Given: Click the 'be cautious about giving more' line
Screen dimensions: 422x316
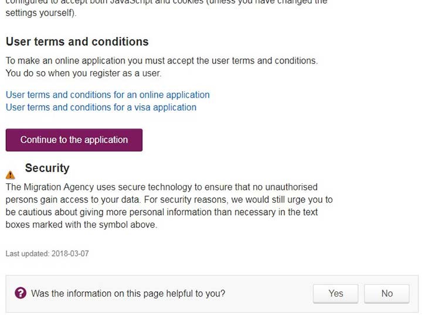Looking at the screenshot, I should coord(162,212).
